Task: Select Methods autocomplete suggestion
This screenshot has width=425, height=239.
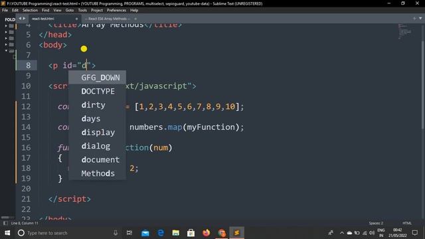Action: click(x=97, y=173)
